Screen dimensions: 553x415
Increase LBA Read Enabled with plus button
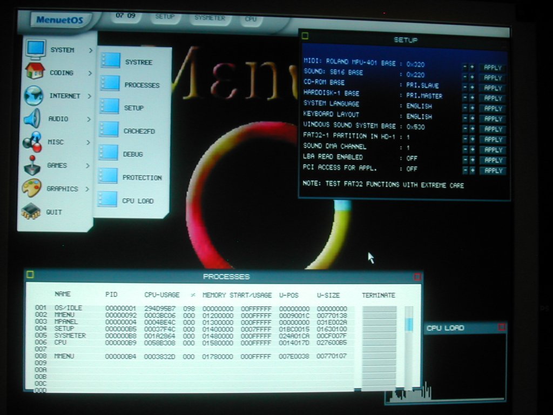coord(472,160)
